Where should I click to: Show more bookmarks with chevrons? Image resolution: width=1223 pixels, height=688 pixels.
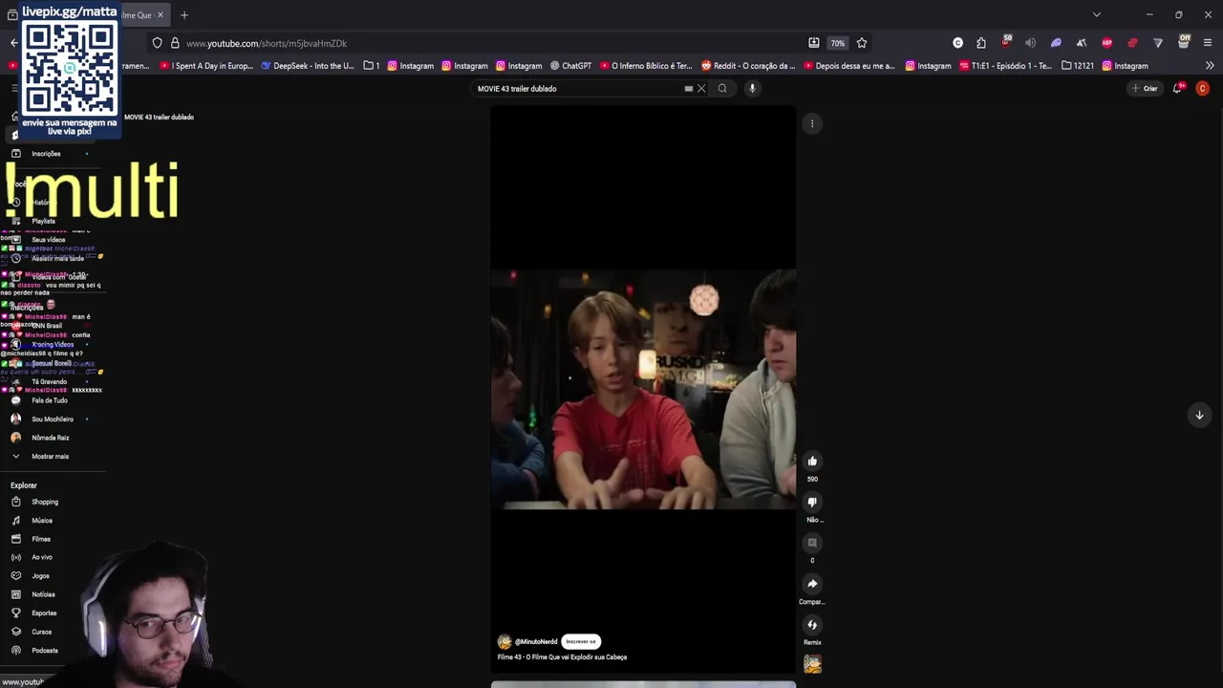coord(1210,66)
